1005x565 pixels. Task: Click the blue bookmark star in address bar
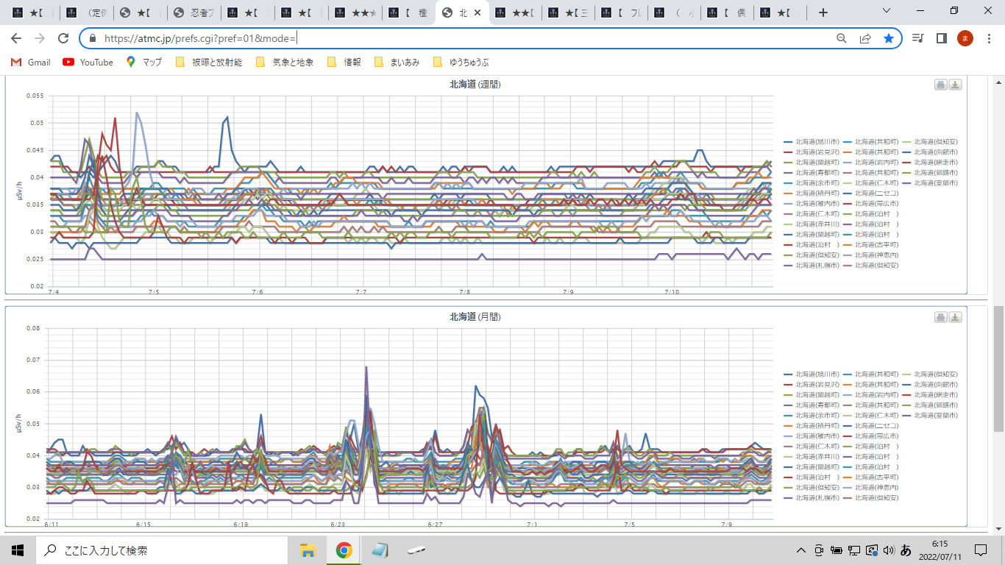(x=889, y=38)
